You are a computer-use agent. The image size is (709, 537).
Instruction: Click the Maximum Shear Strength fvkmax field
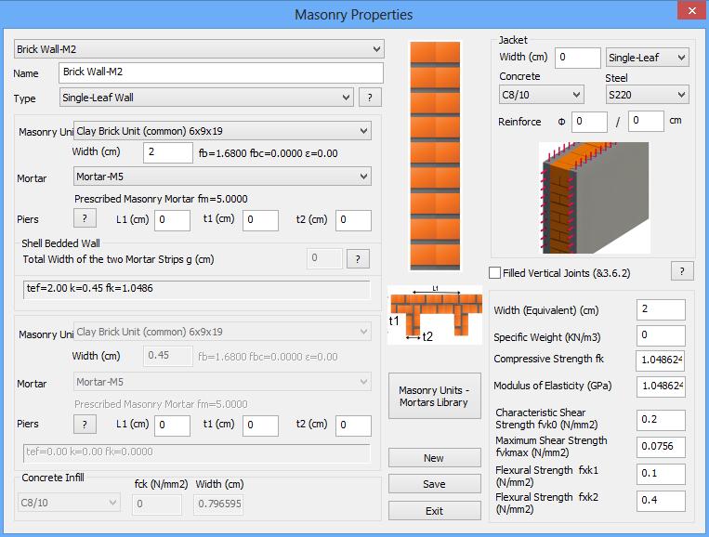tap(661, 447)
